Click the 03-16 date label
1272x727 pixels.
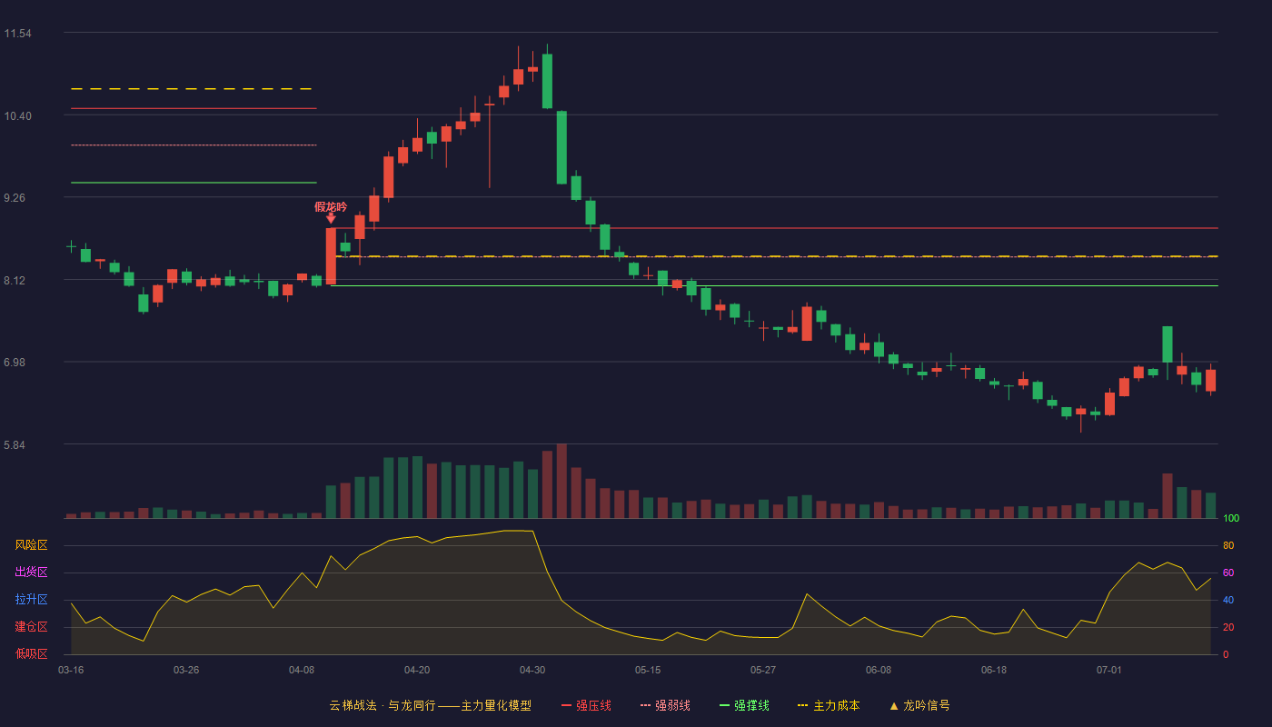tap(71, 670)
